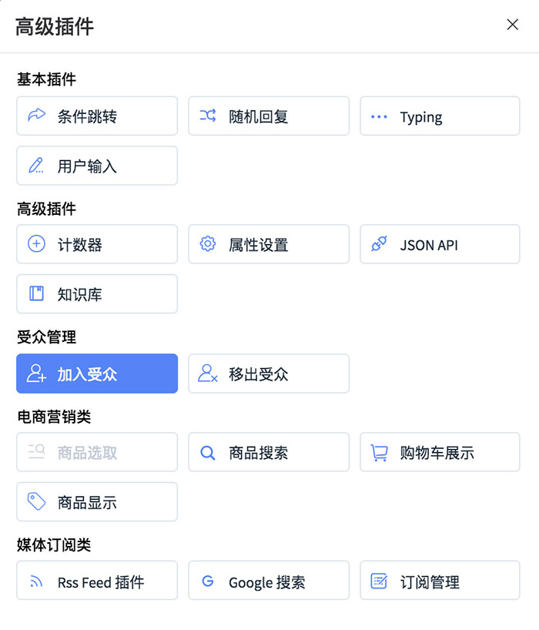539x630 pixels.
Task: Click the 条件跳转 arrow icon
Action: [36, 116]
